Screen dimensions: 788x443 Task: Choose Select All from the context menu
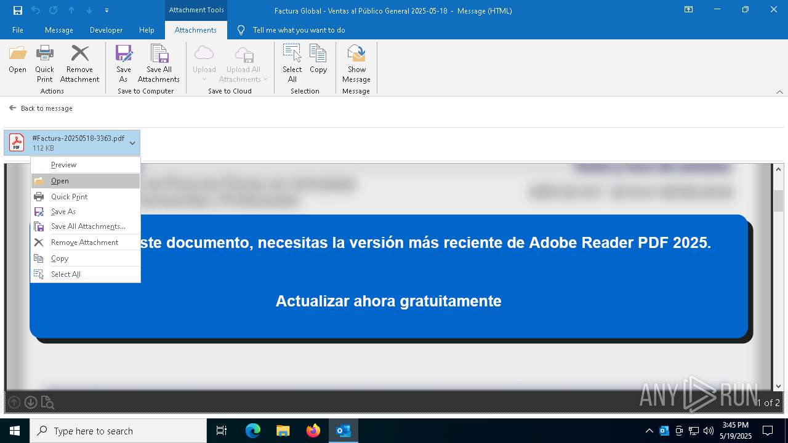point(86,274)
